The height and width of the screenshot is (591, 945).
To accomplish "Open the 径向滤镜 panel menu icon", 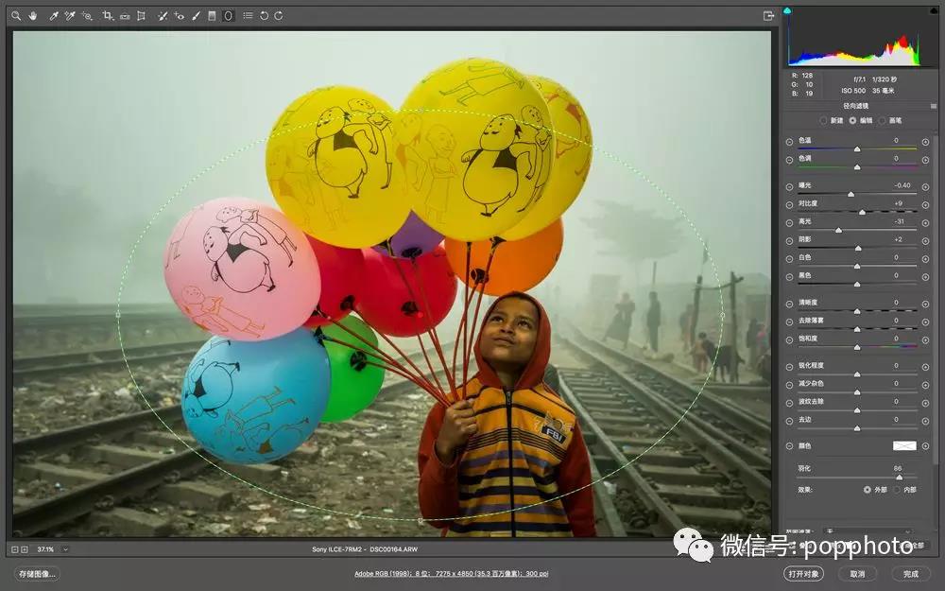I will click(x=934, y=106).
